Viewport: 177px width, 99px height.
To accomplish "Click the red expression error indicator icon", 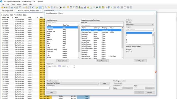I will [155, 72].
